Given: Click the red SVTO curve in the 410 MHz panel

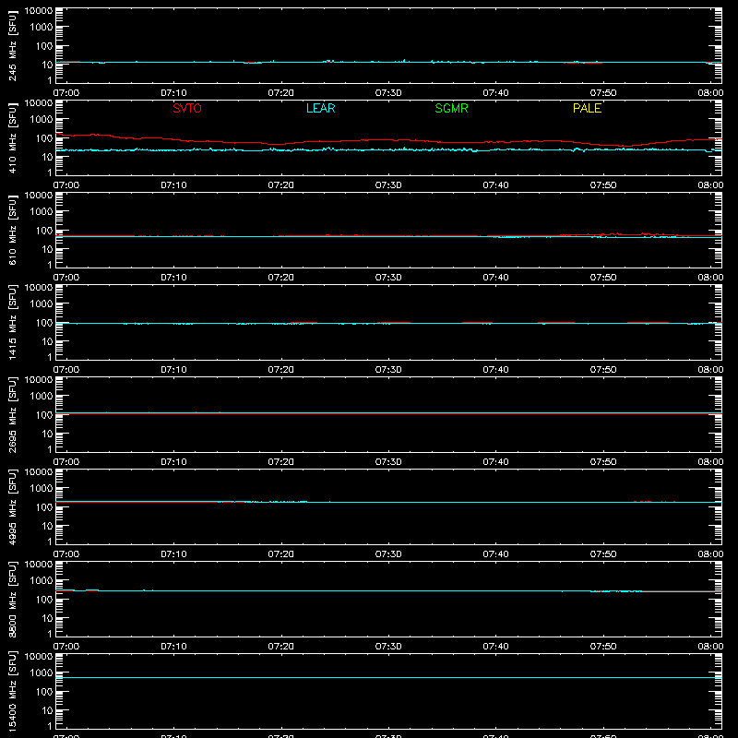Looking at the screenshot, I should (388, 140).
